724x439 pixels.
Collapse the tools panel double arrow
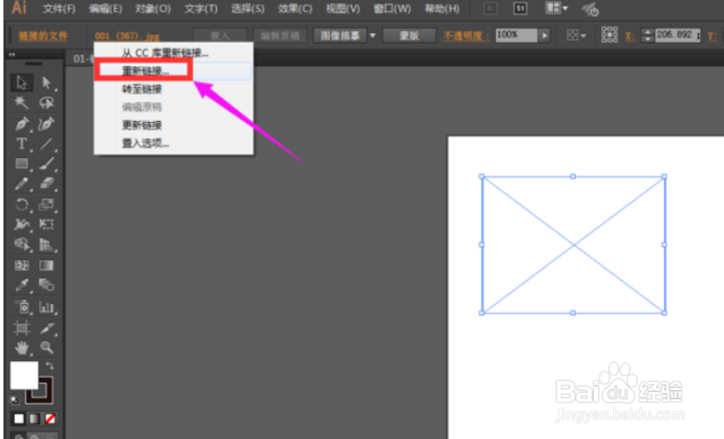tap(12, 55)
